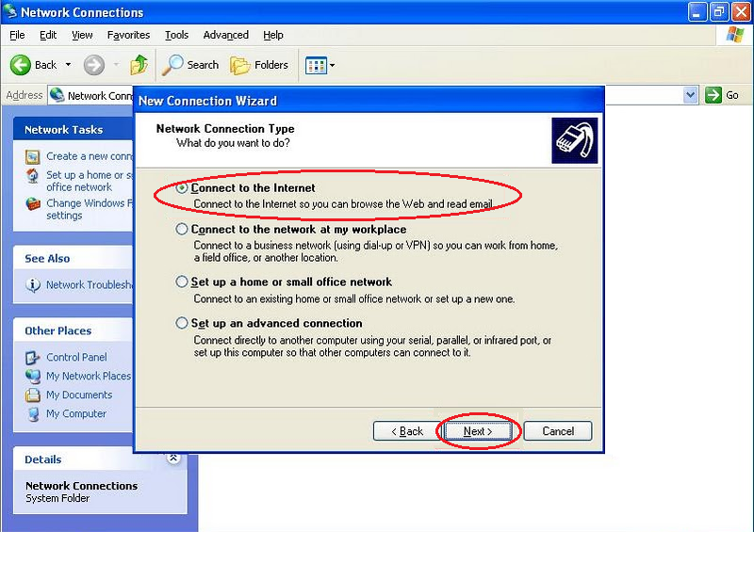This screenshot has width=754, height=563.
Task: Click the Go button beside address bar
Action: point(724,95)
